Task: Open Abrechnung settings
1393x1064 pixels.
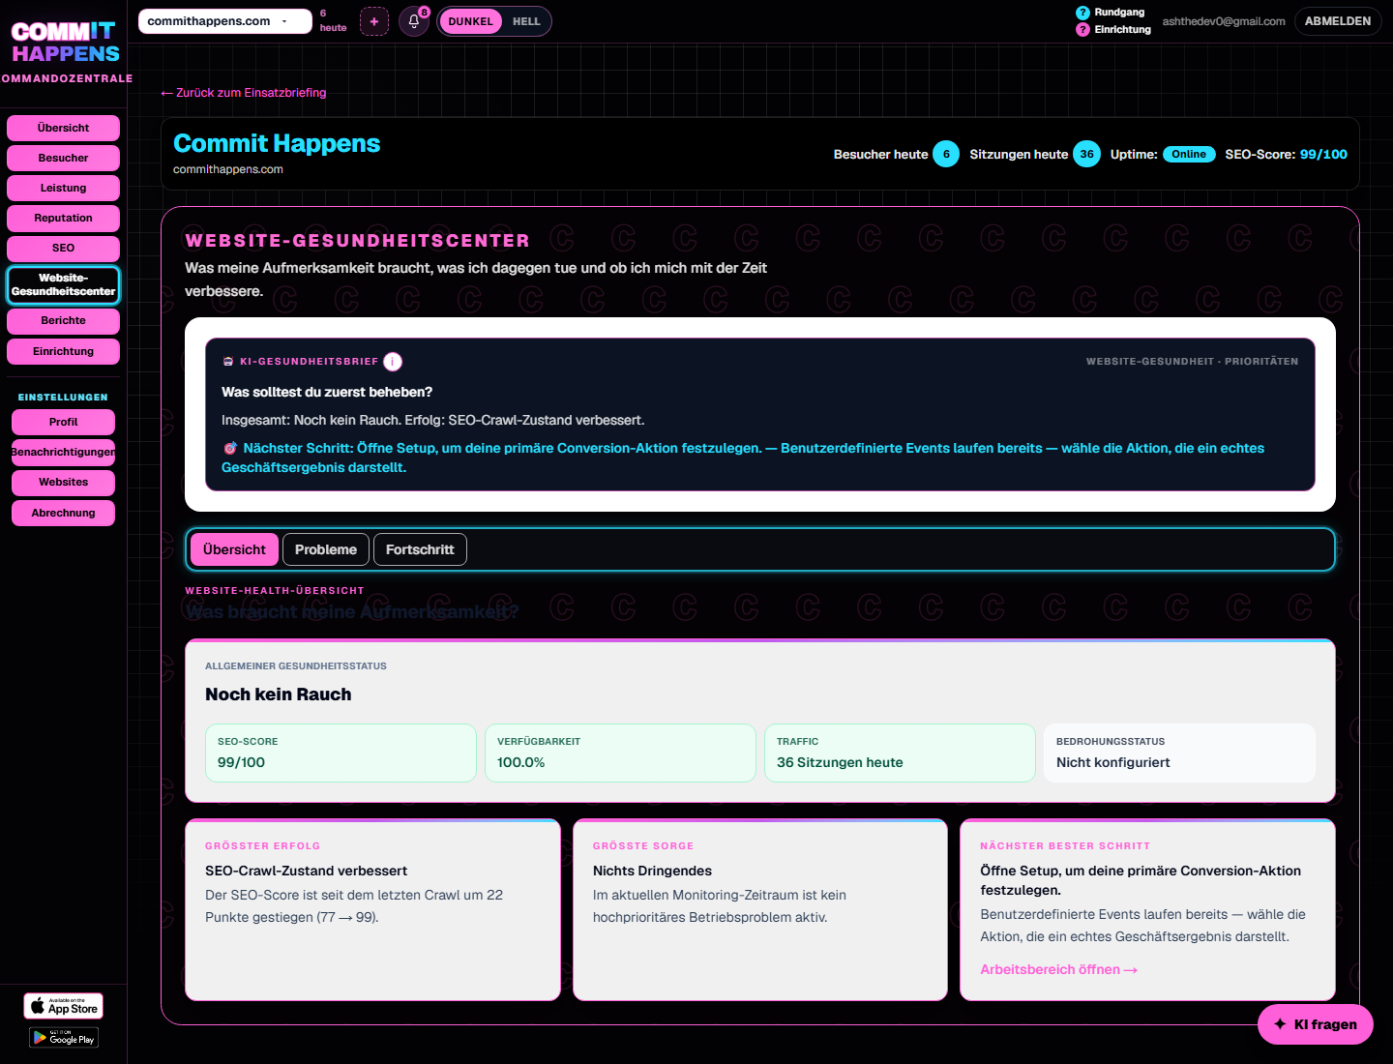Action: coord(64,513)
